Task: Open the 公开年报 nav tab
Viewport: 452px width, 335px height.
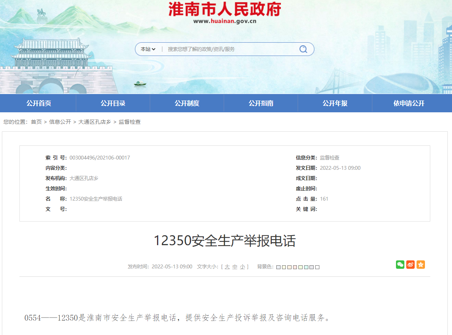Action: (x=335, y=103)
